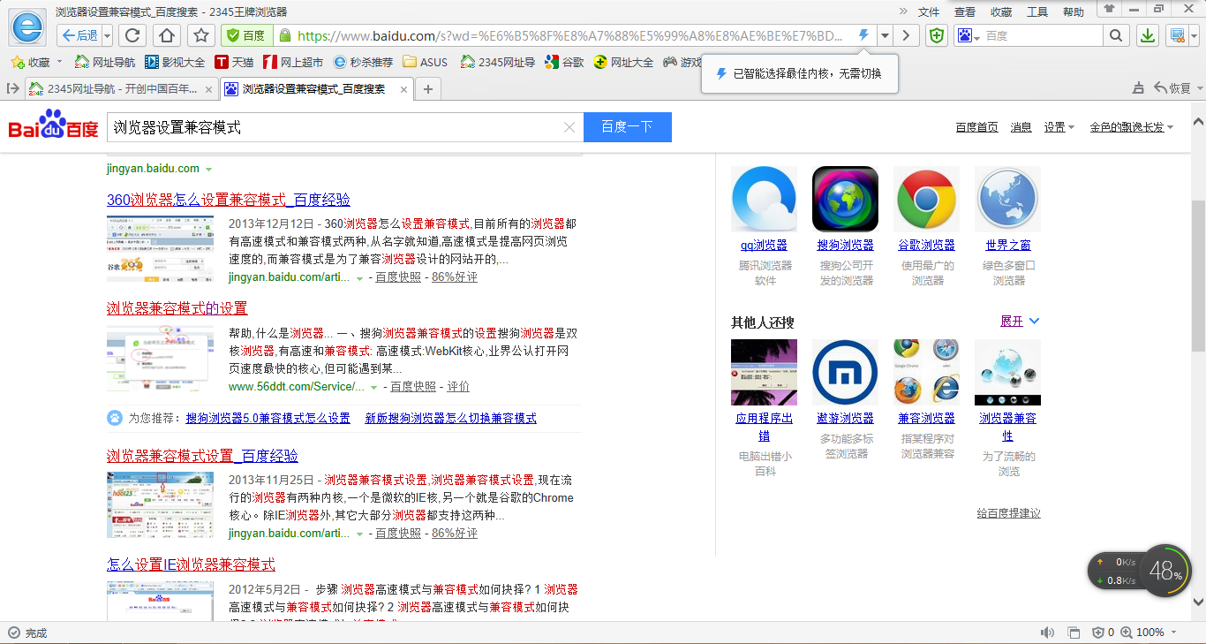Click the shirt skin icon in title bar
The image size is (1206, 644).
1109,9
